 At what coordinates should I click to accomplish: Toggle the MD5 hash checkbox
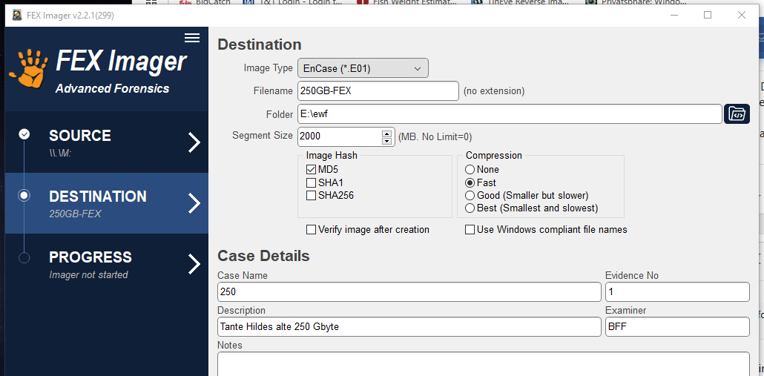click(x=311, y=170)
